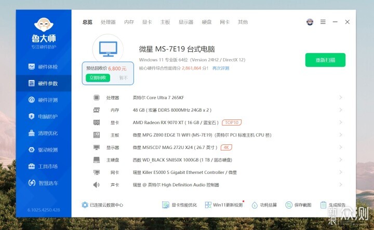This screenshot has height=230, width=374.
Task: Open the user avatar profile
Action: [x=310, y=22]
